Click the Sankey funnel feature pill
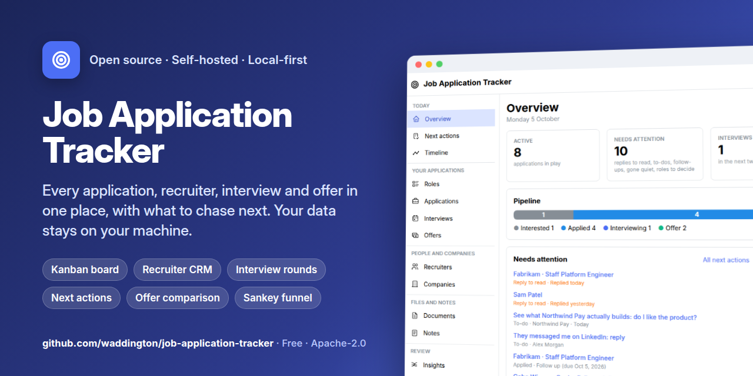Image resolution: width=753 pixels, height=376 pixels. (x=278, y=298)
